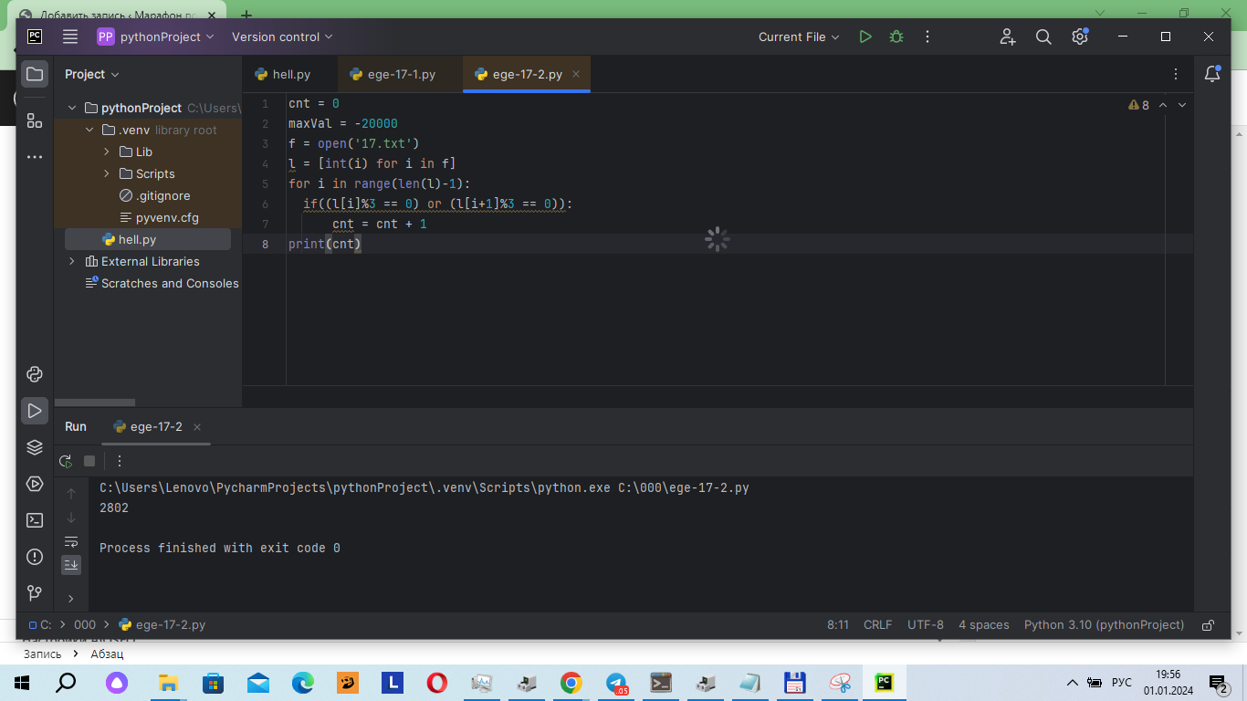Rerun ege-17-2 in Run panel
1247x701 pixels.
(66, 461)
